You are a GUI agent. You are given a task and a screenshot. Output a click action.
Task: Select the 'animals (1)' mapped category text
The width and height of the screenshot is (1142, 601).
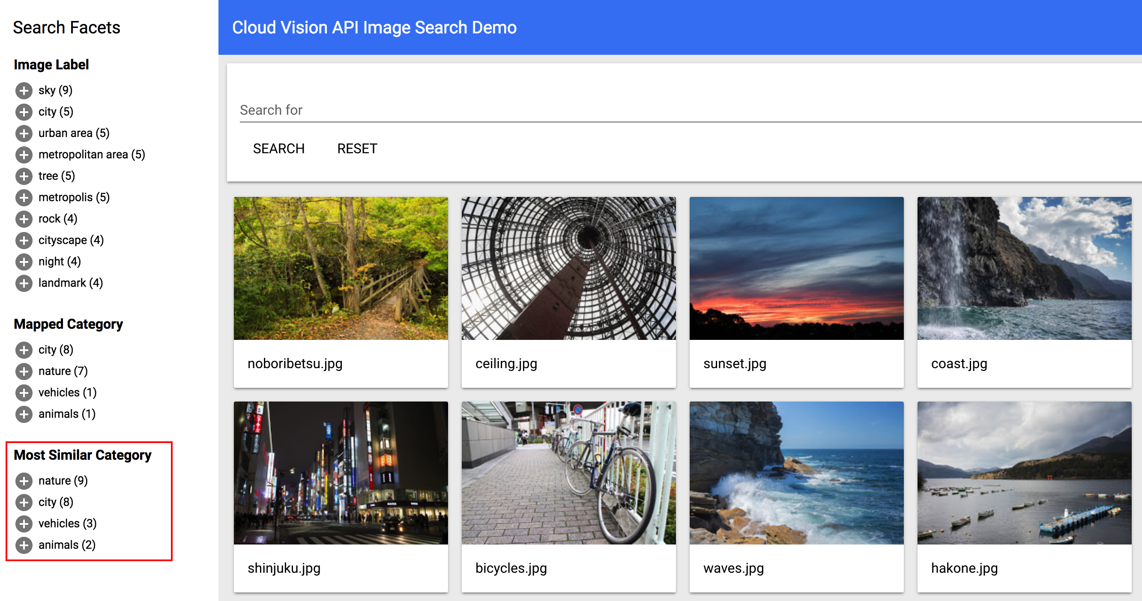click(67, 414)
